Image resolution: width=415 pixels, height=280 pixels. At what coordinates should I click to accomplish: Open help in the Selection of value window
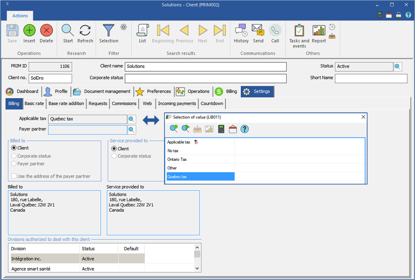coord(245,129)
